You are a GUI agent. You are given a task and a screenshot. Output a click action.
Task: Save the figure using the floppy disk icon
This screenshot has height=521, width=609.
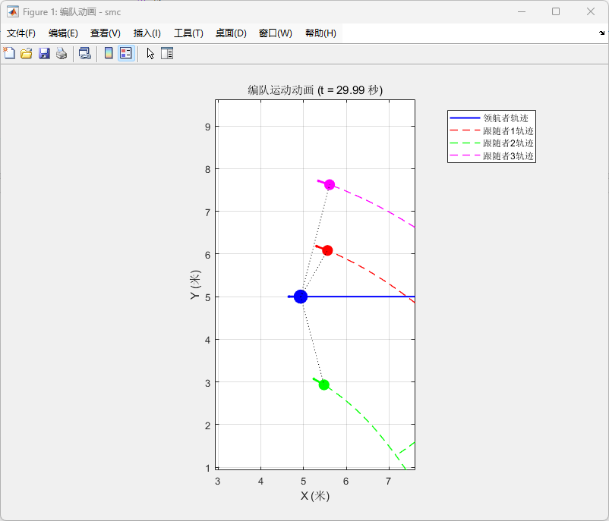[44, 53]
